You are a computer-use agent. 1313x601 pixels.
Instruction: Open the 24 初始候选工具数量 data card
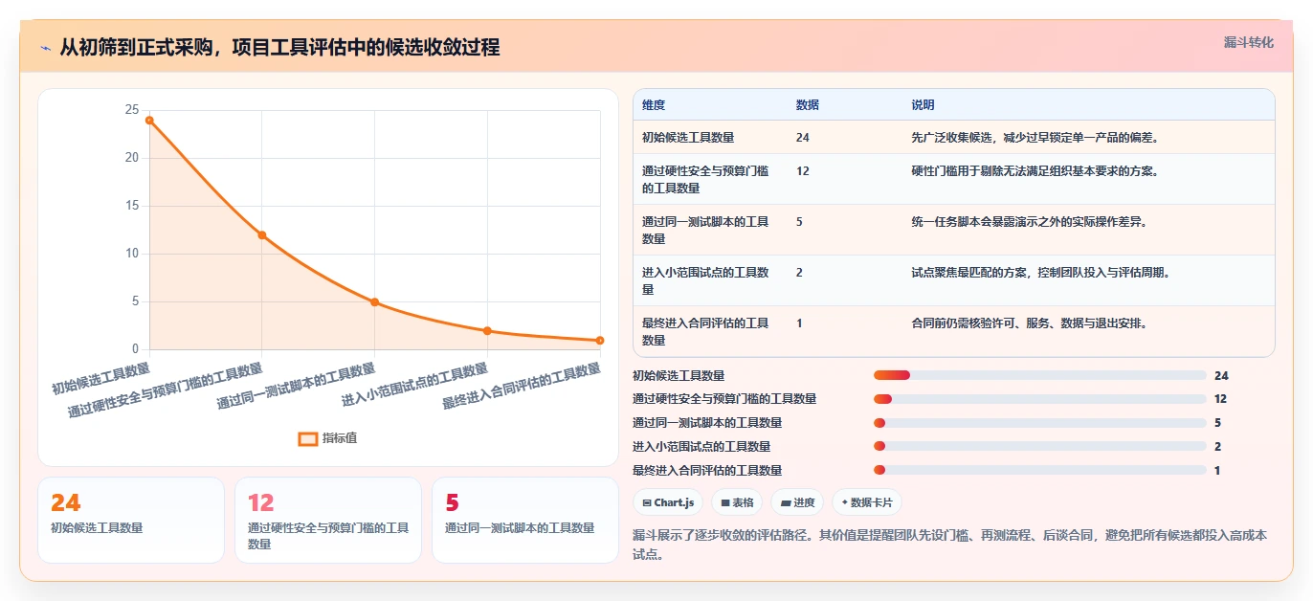click(x=131, y=520)
